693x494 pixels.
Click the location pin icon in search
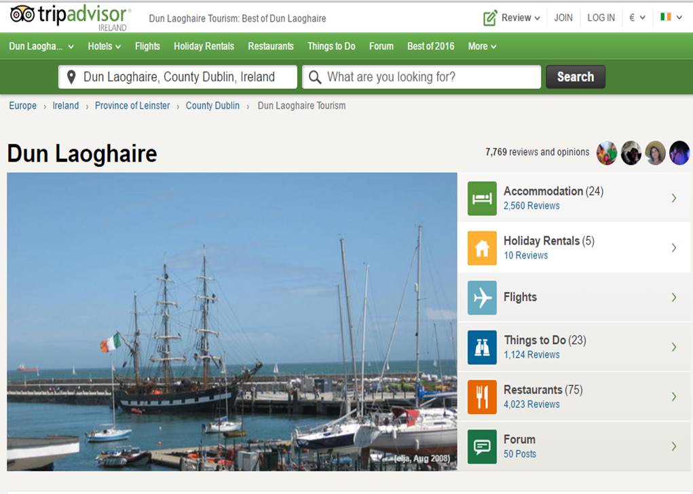(x=71, y=77)
